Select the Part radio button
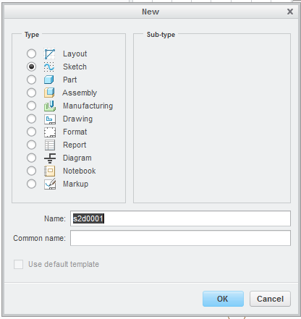Screen dimensions: 301x319 (31, 80)
